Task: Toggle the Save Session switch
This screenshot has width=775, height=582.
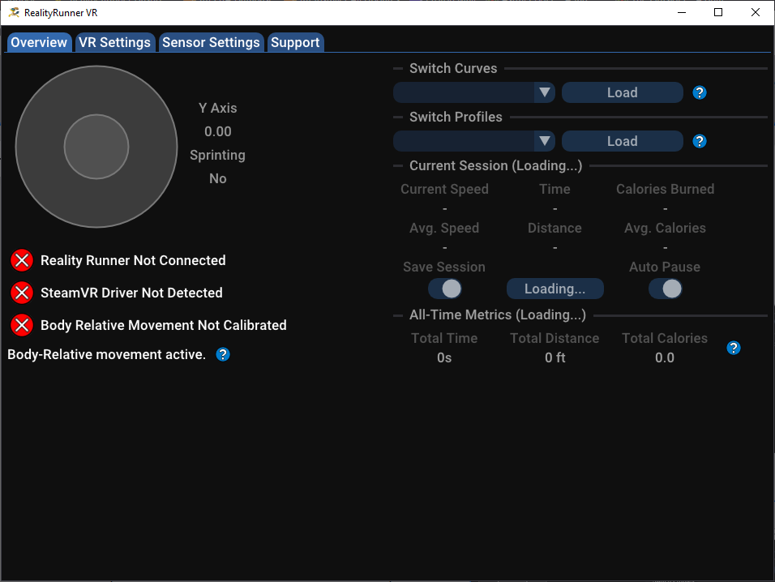Action: [x=445, y=289]
